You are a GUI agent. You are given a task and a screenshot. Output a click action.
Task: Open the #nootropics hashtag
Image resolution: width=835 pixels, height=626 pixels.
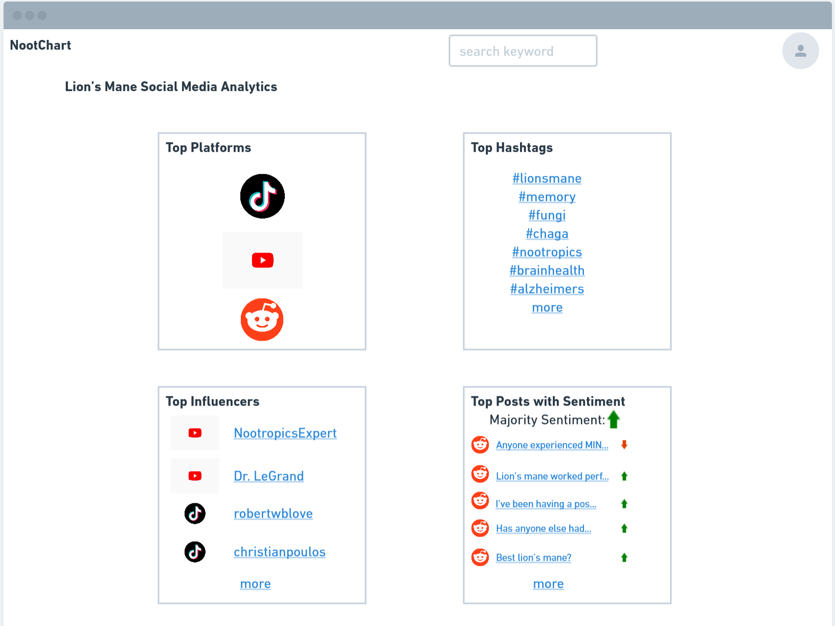tap(547, 252)
